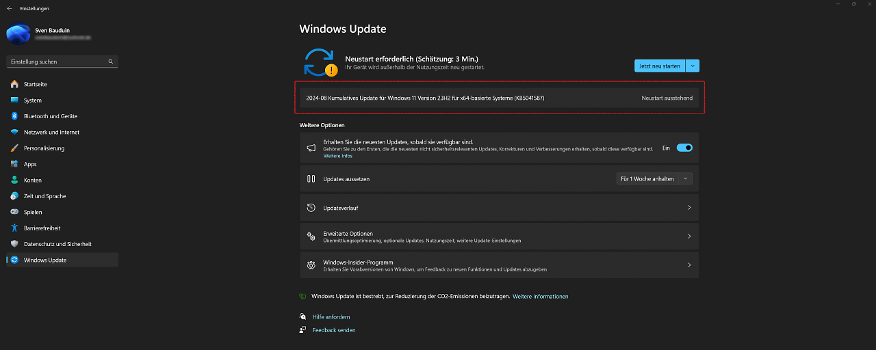Click Jetzt neu starten button
This screenshot has height=350, width=876.
660,66
